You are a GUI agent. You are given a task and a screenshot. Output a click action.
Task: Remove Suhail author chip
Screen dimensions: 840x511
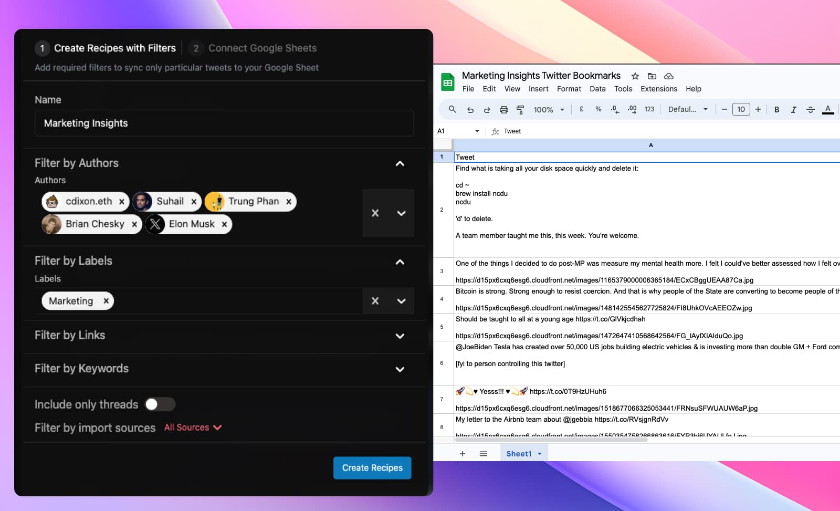point(194,202)
